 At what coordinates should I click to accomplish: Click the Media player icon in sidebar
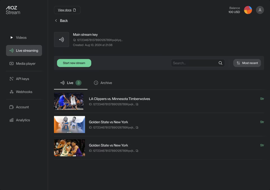coord(11,64)
